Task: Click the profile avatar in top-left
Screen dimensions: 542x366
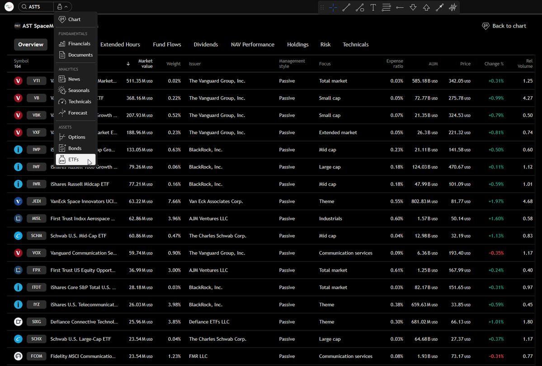Action: tap(9, 7)
